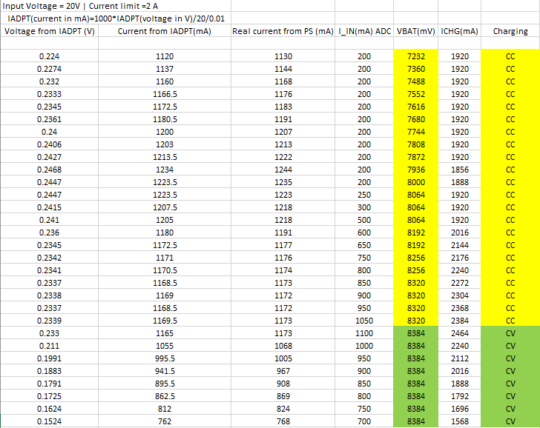Click real PS current value 967
The image size is (540, 428).
point(283,371)
